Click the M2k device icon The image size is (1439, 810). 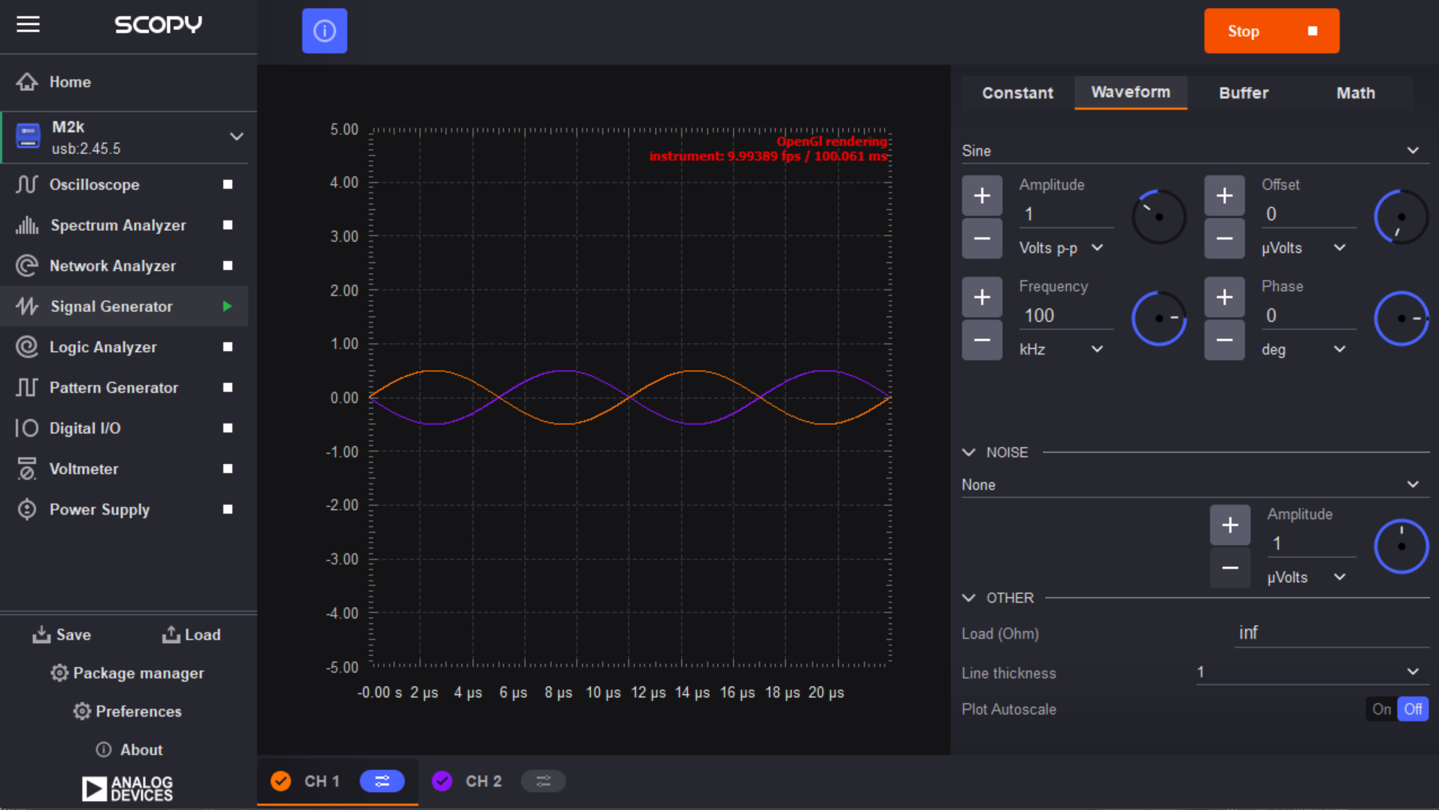pyautogui.click(x=28, y=136)
